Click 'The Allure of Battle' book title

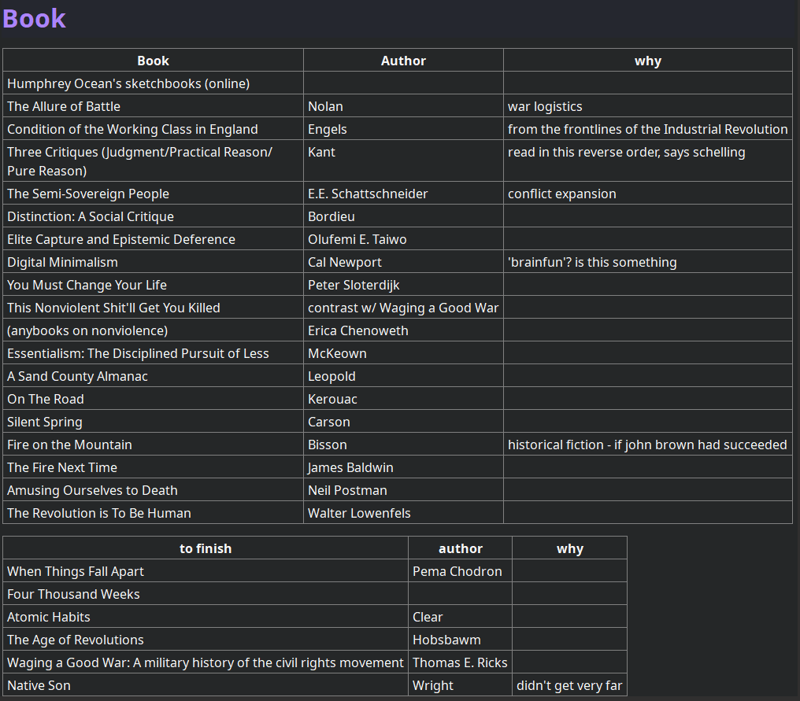64,106
